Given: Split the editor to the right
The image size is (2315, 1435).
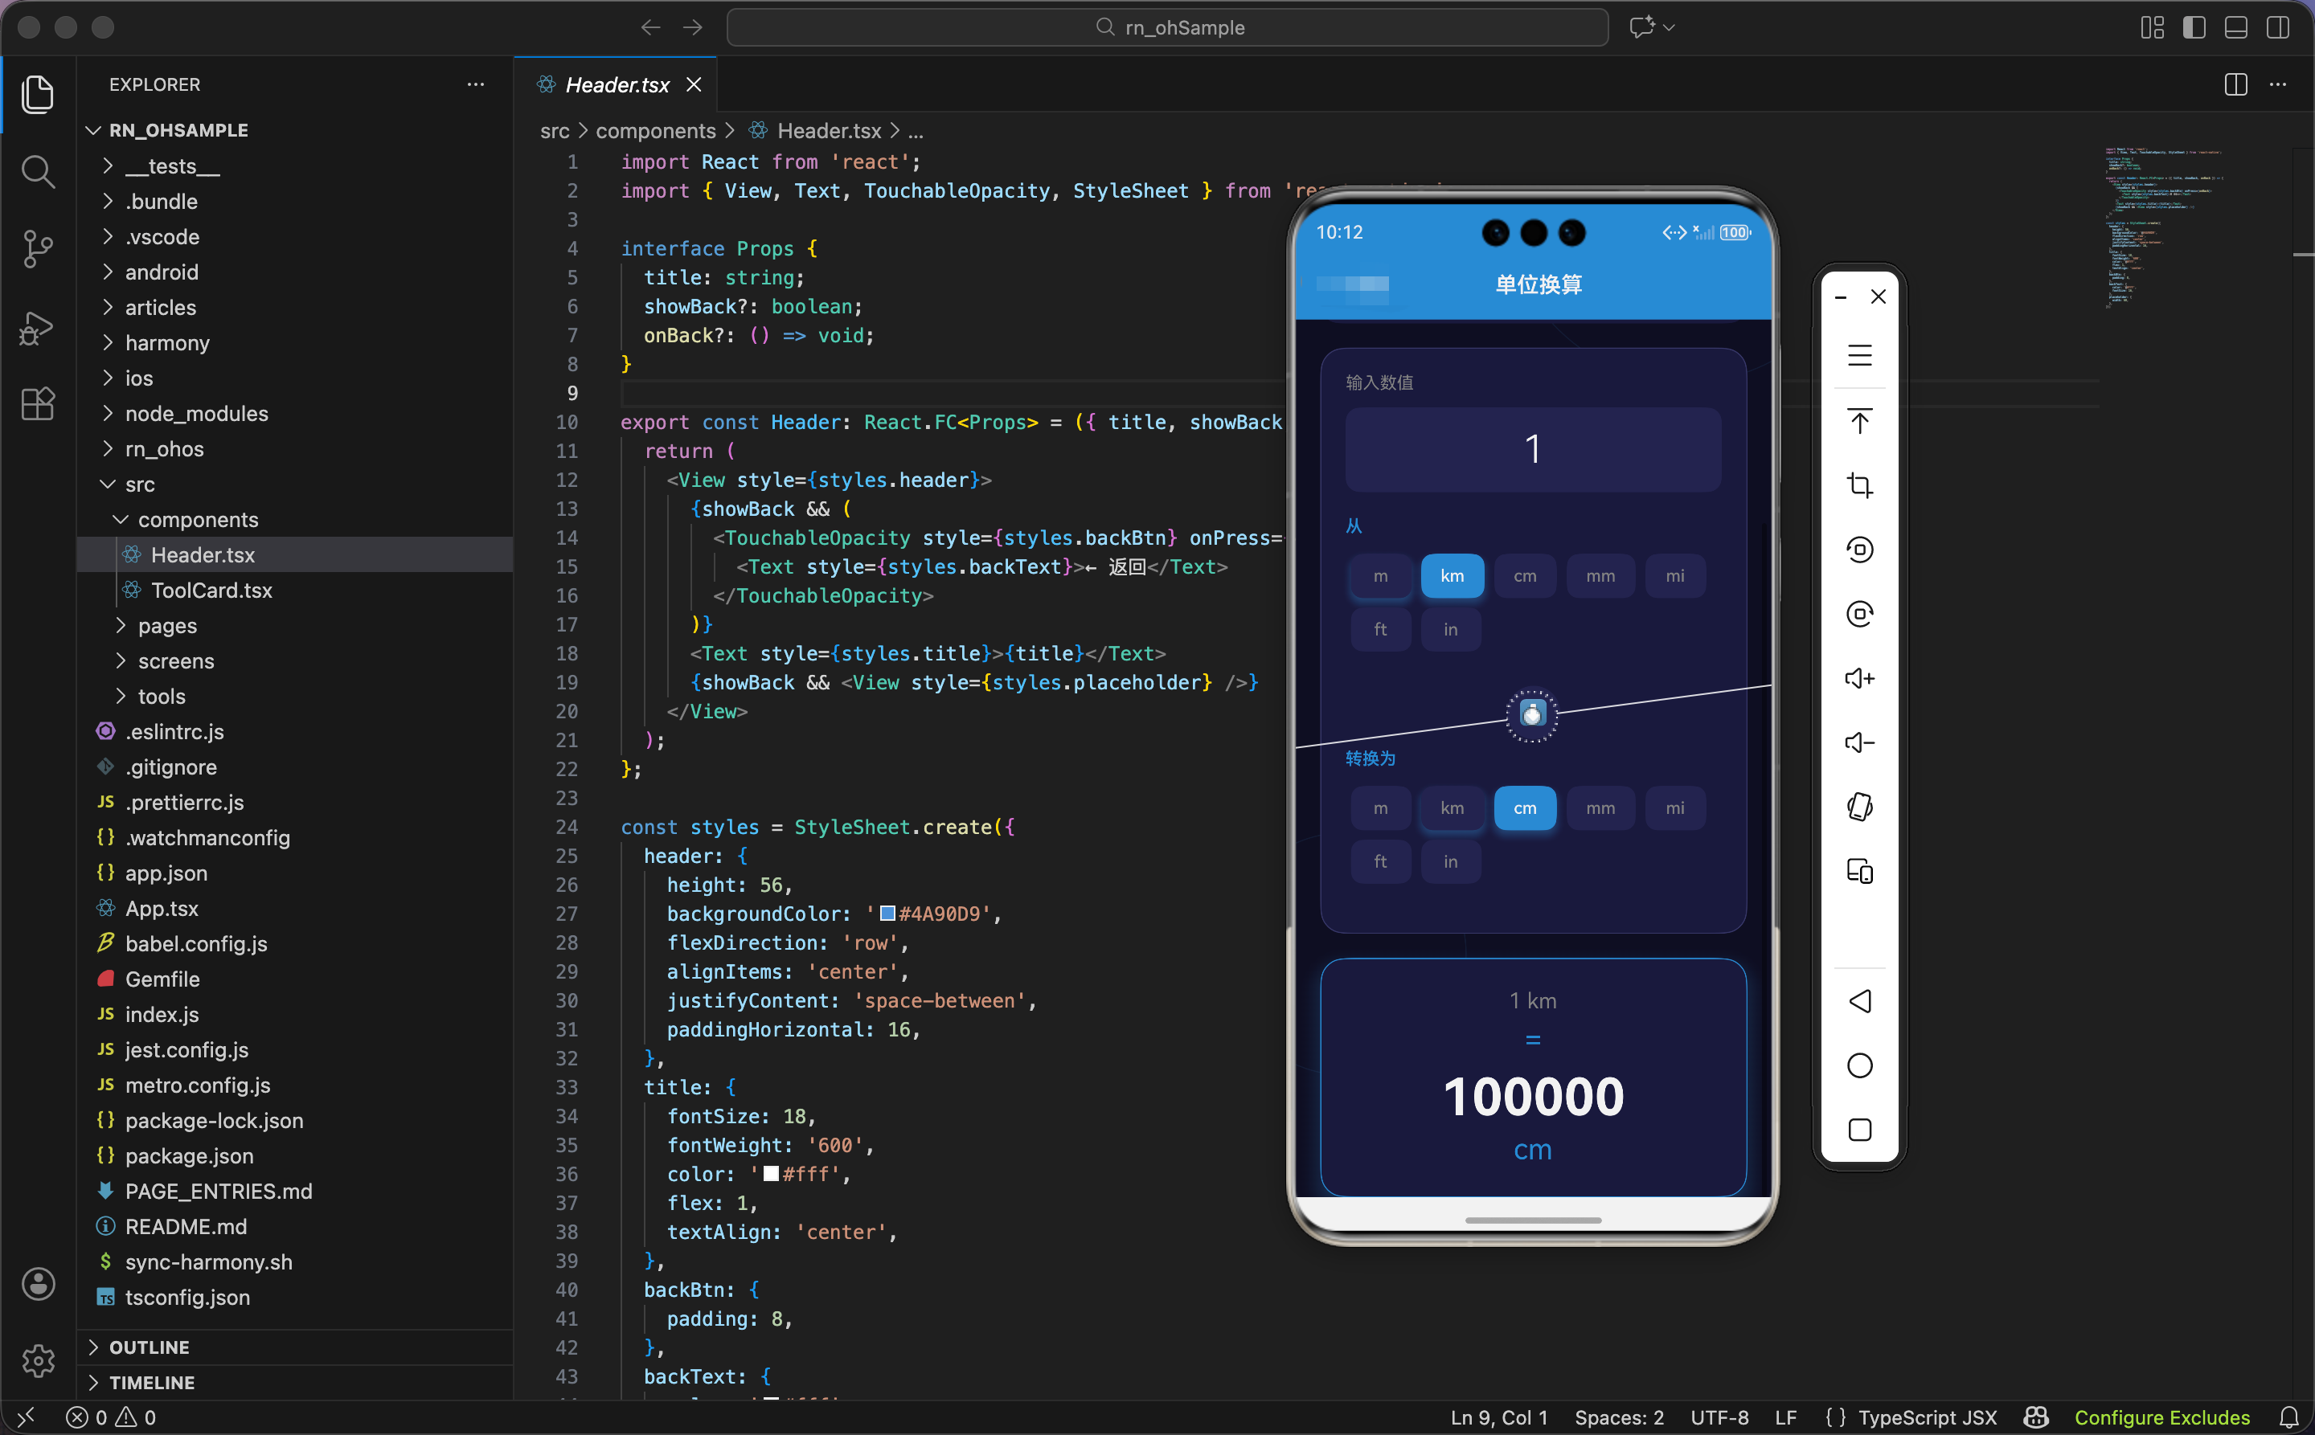Looking at the screenshot, I should pos(2235,84).
